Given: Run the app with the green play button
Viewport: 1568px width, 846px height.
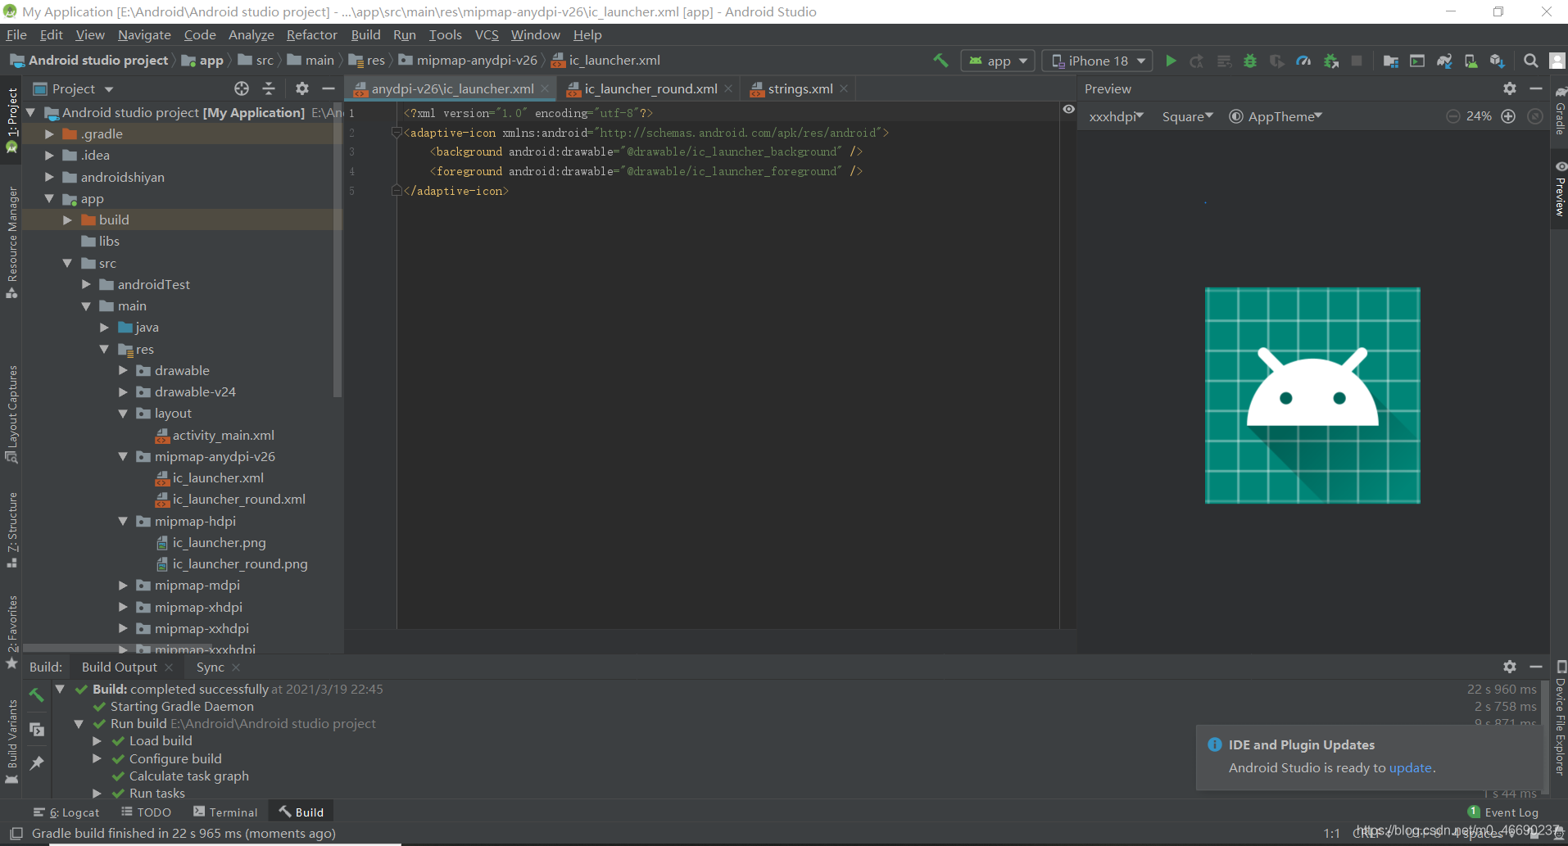Looking at the screenshot, I should click(x=1171, y=61).
